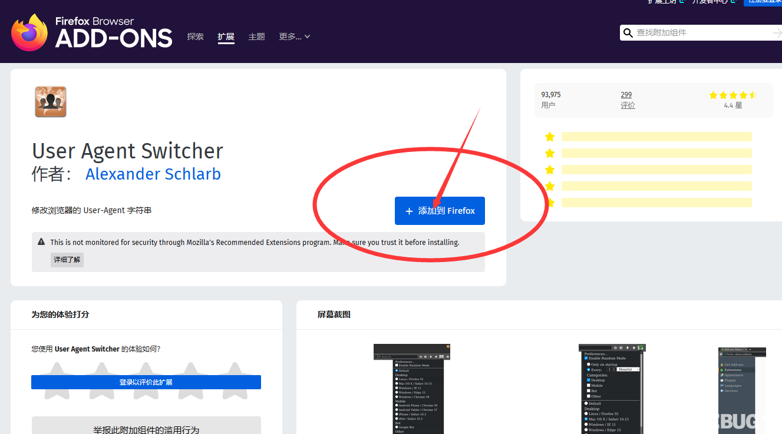Click the 详细了解 button
This screenshot has height=434, width=782.
(x=67, y=260)
